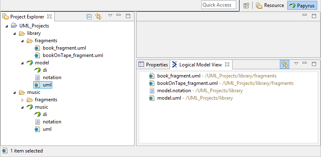Expand the fragments folder under music
321x157 pixels.
click(23, 100)
